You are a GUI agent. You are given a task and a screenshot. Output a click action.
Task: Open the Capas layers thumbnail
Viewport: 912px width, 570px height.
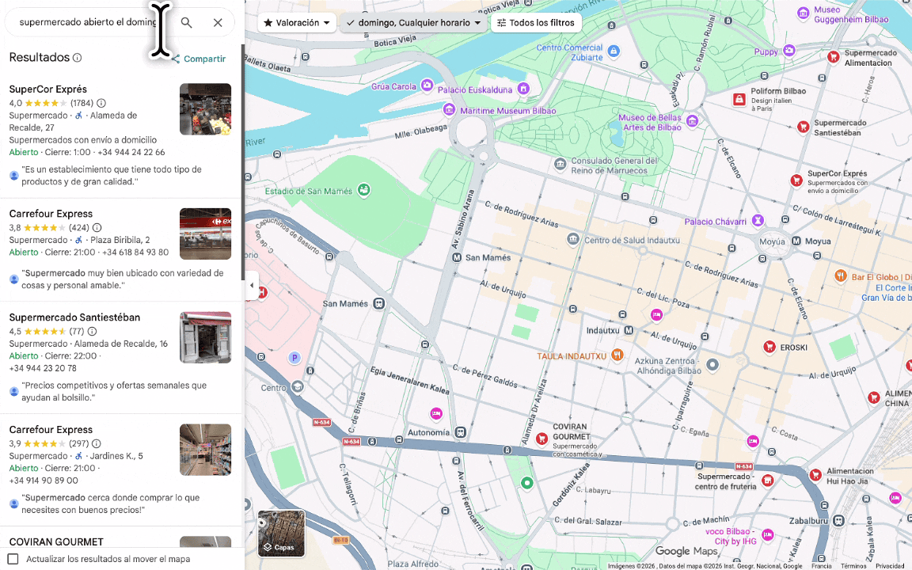pos(282,534)
